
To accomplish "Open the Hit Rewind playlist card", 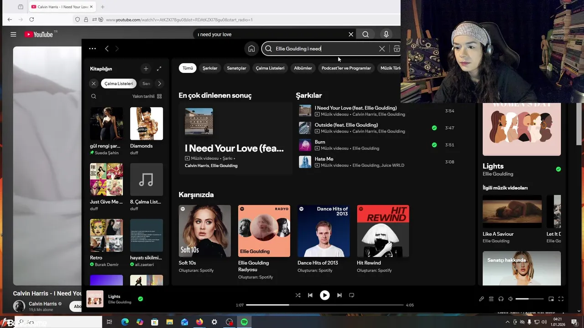I will pyautogui.click(x=383, y=239).
